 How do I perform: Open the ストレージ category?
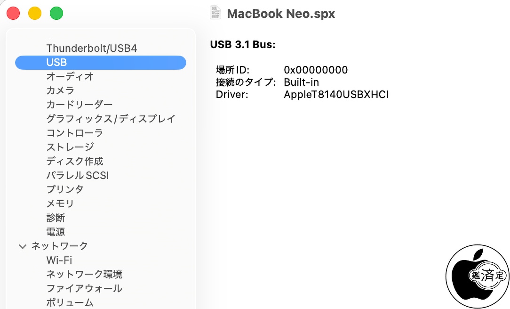[70, 147]
